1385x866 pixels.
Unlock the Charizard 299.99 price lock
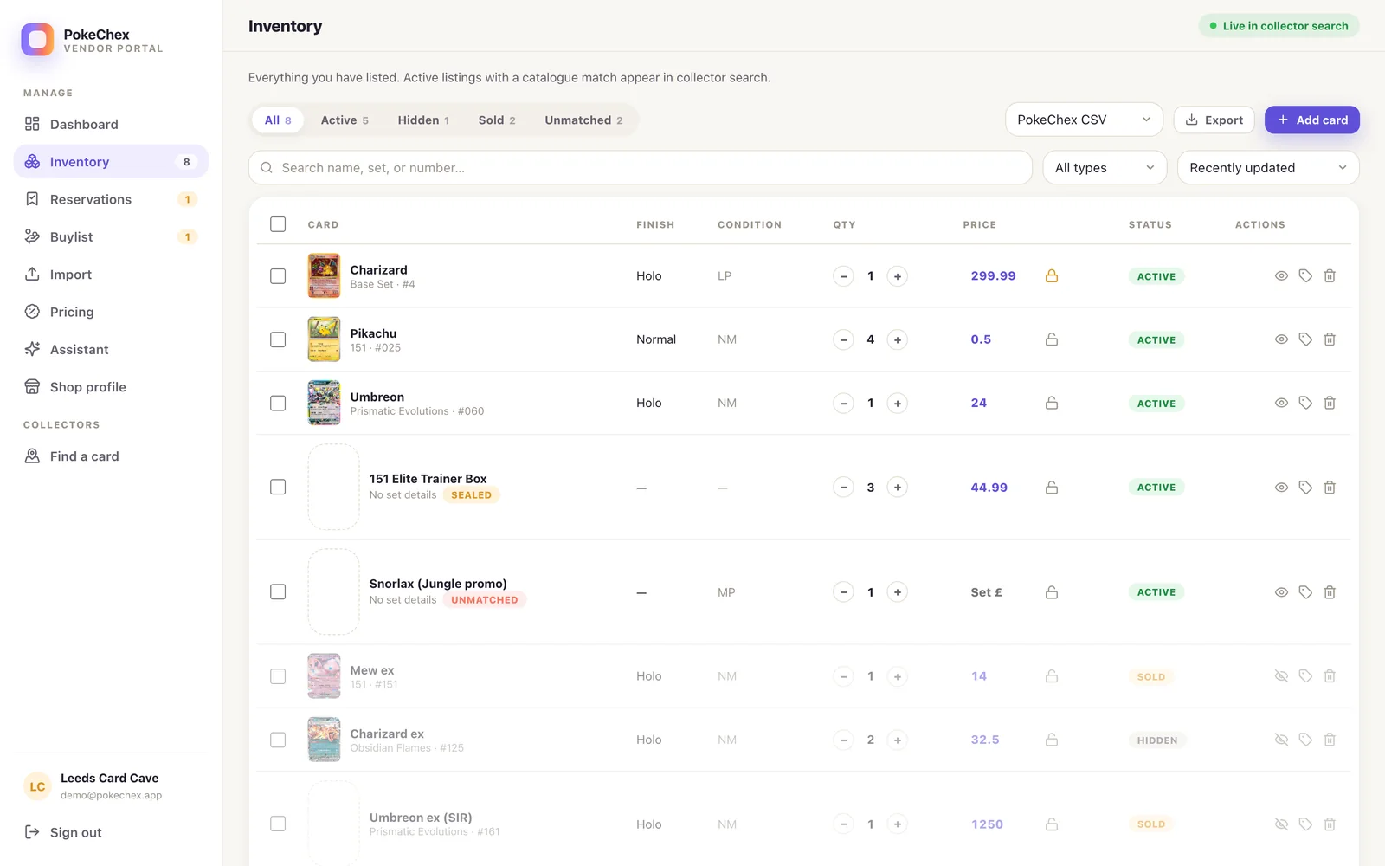(x=1052, y=275)
